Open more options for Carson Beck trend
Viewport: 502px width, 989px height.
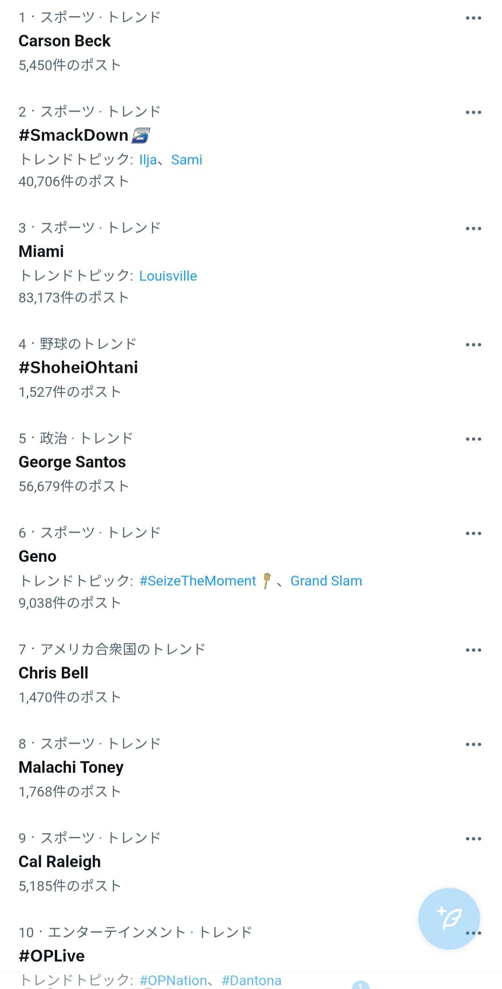(x=473, y=18)
